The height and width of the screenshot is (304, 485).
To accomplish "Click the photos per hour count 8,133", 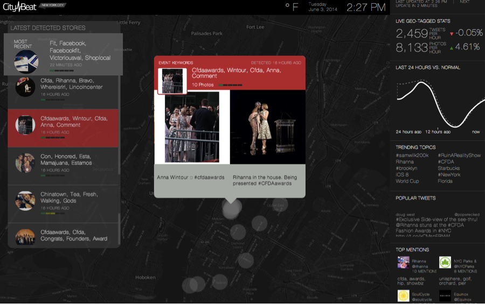I will [412, 47].
